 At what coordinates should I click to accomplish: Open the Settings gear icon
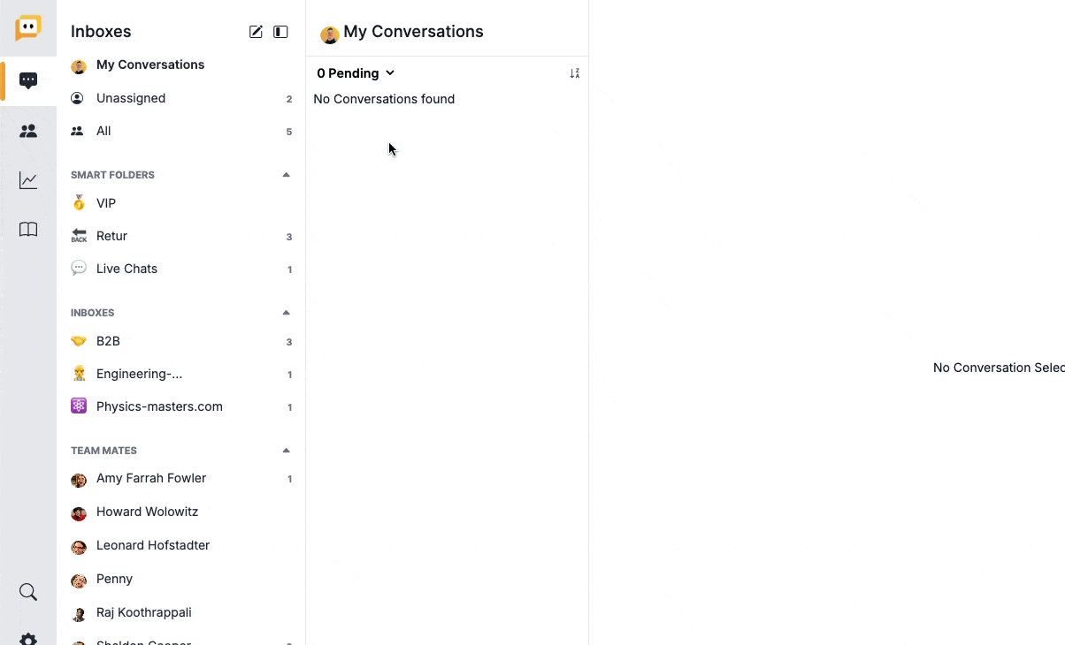tap(28, 638)
